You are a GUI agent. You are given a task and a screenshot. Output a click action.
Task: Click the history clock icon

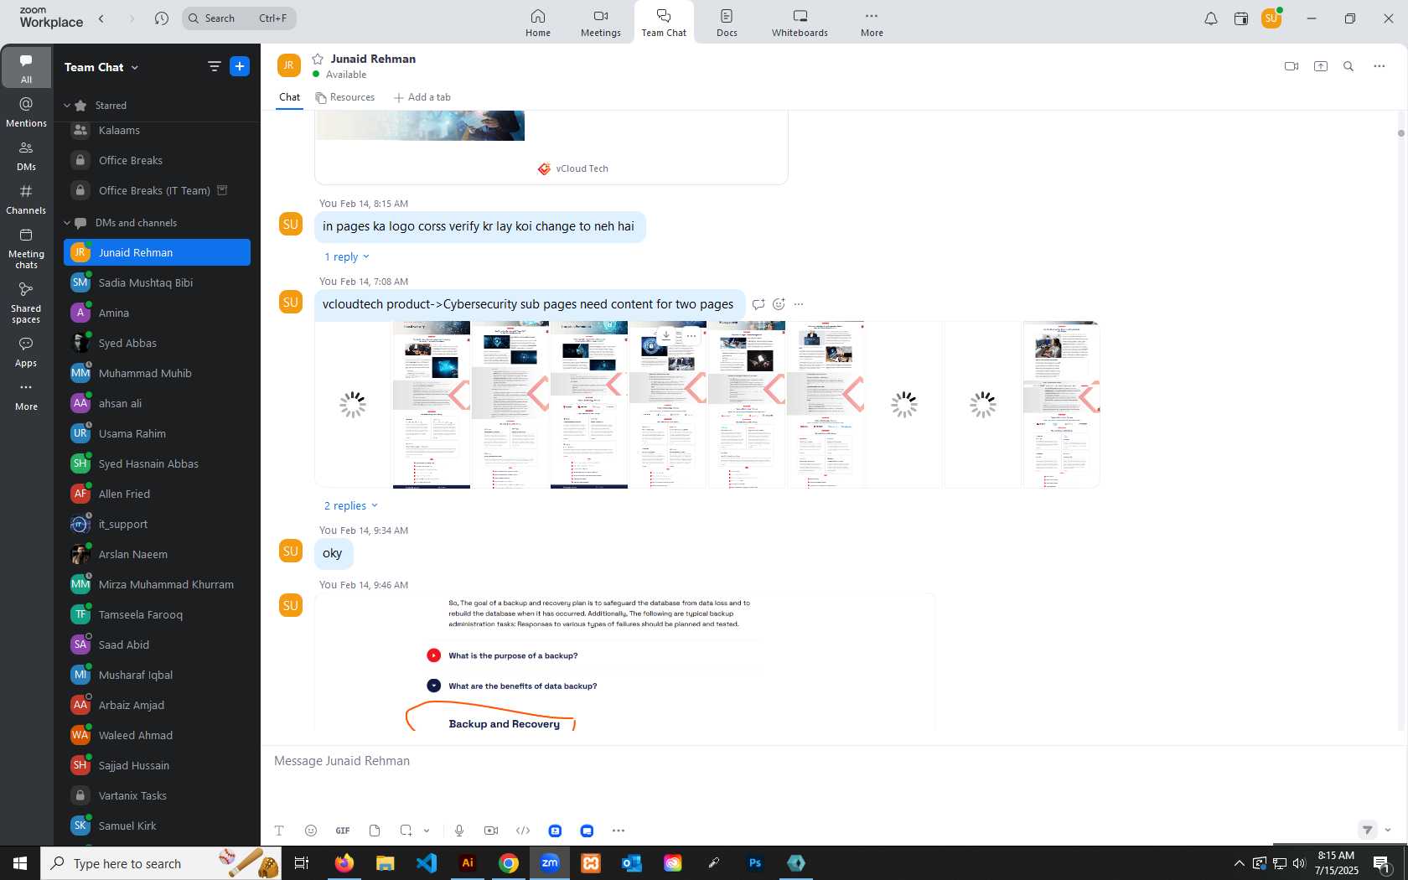pyautogui.click(x=162, y=18)
